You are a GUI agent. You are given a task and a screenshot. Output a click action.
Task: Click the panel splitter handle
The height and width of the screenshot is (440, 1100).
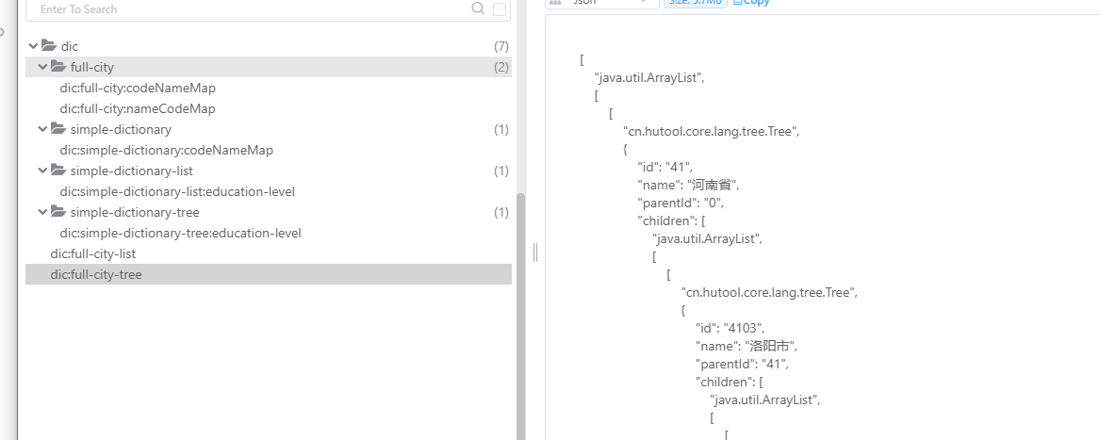[x=535, y=252]
